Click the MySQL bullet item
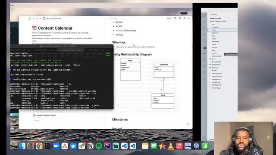Image resolution: width=276 pixels, height=155 pixels. coord(119,26)
